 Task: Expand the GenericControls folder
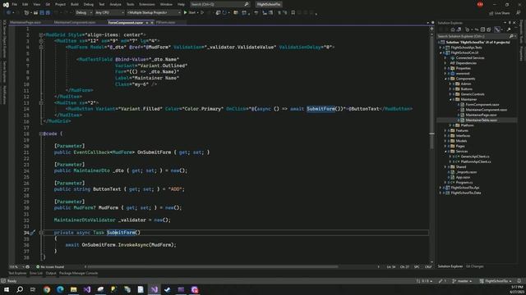[450, 94]
